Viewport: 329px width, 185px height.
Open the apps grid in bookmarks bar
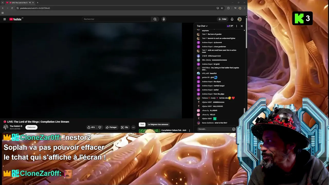point(3,13)
